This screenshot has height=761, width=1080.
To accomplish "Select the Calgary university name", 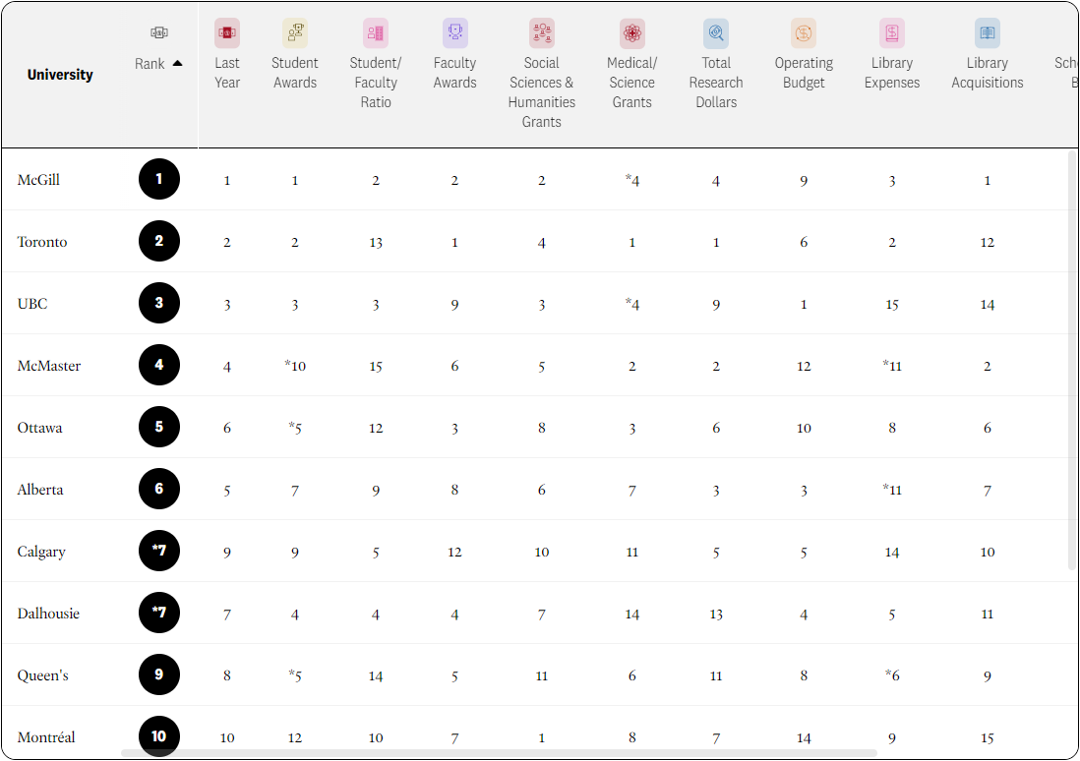I will (41, 552).
